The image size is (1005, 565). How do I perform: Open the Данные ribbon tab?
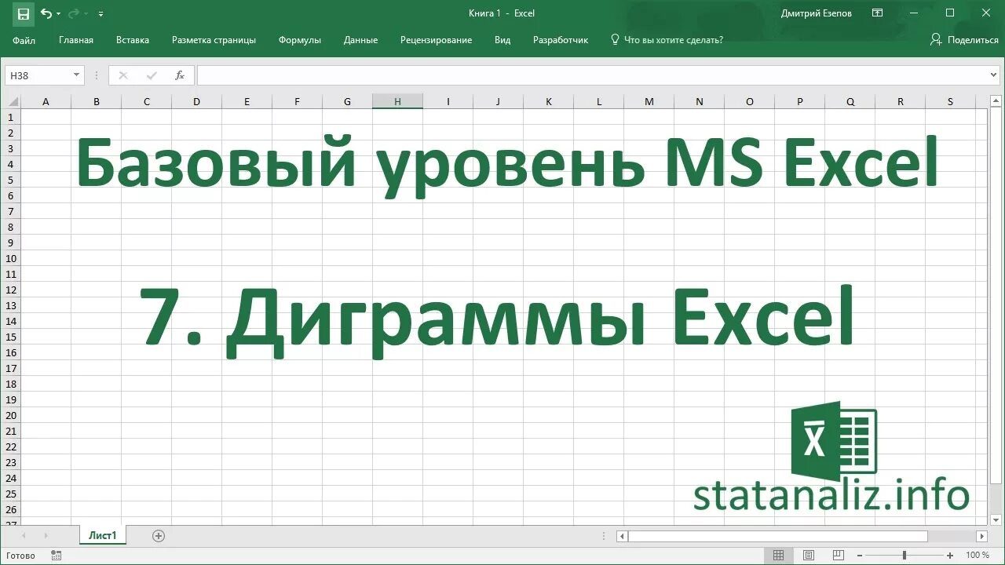click(360, 40)
